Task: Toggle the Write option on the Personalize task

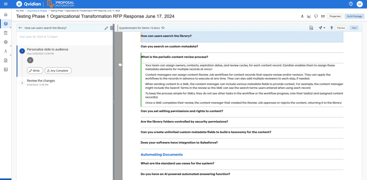Action: click(x=35, y=70)
